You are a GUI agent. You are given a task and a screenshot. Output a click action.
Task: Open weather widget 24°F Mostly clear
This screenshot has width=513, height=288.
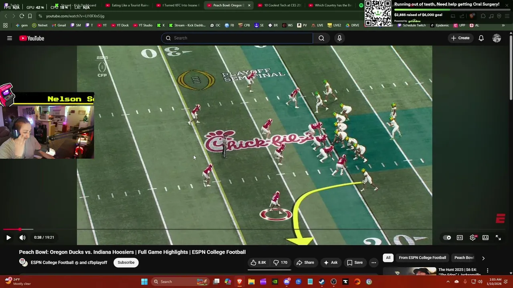tap(17, 282)
